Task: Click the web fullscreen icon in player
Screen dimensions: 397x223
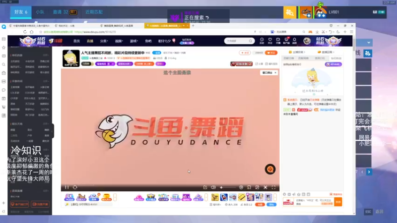Action: pos(265,187)
